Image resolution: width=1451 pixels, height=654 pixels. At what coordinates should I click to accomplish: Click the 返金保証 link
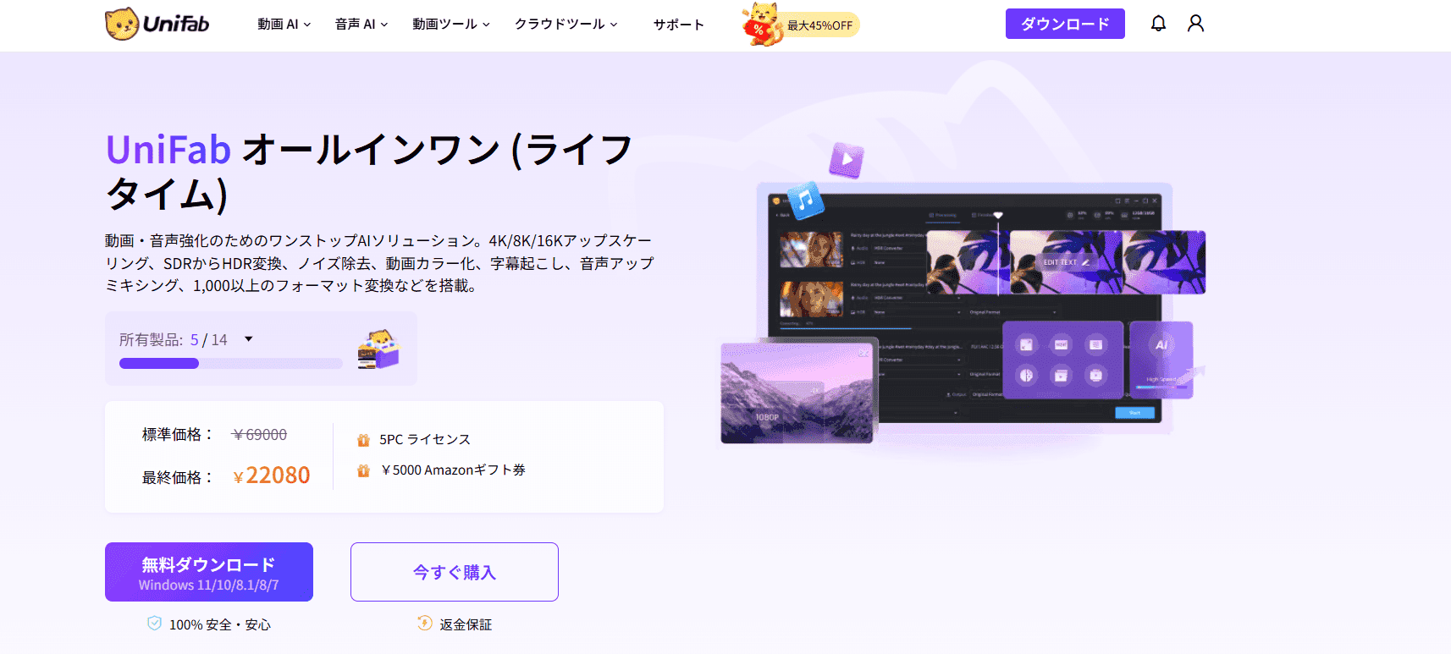tap(466, 624)
